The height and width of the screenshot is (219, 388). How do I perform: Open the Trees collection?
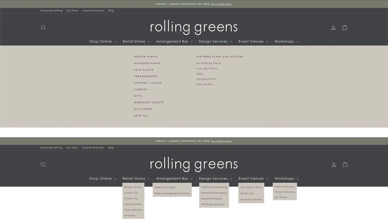tap(200, 74)
